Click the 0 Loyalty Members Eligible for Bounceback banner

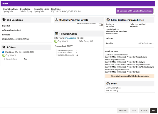tap(130, 76)
